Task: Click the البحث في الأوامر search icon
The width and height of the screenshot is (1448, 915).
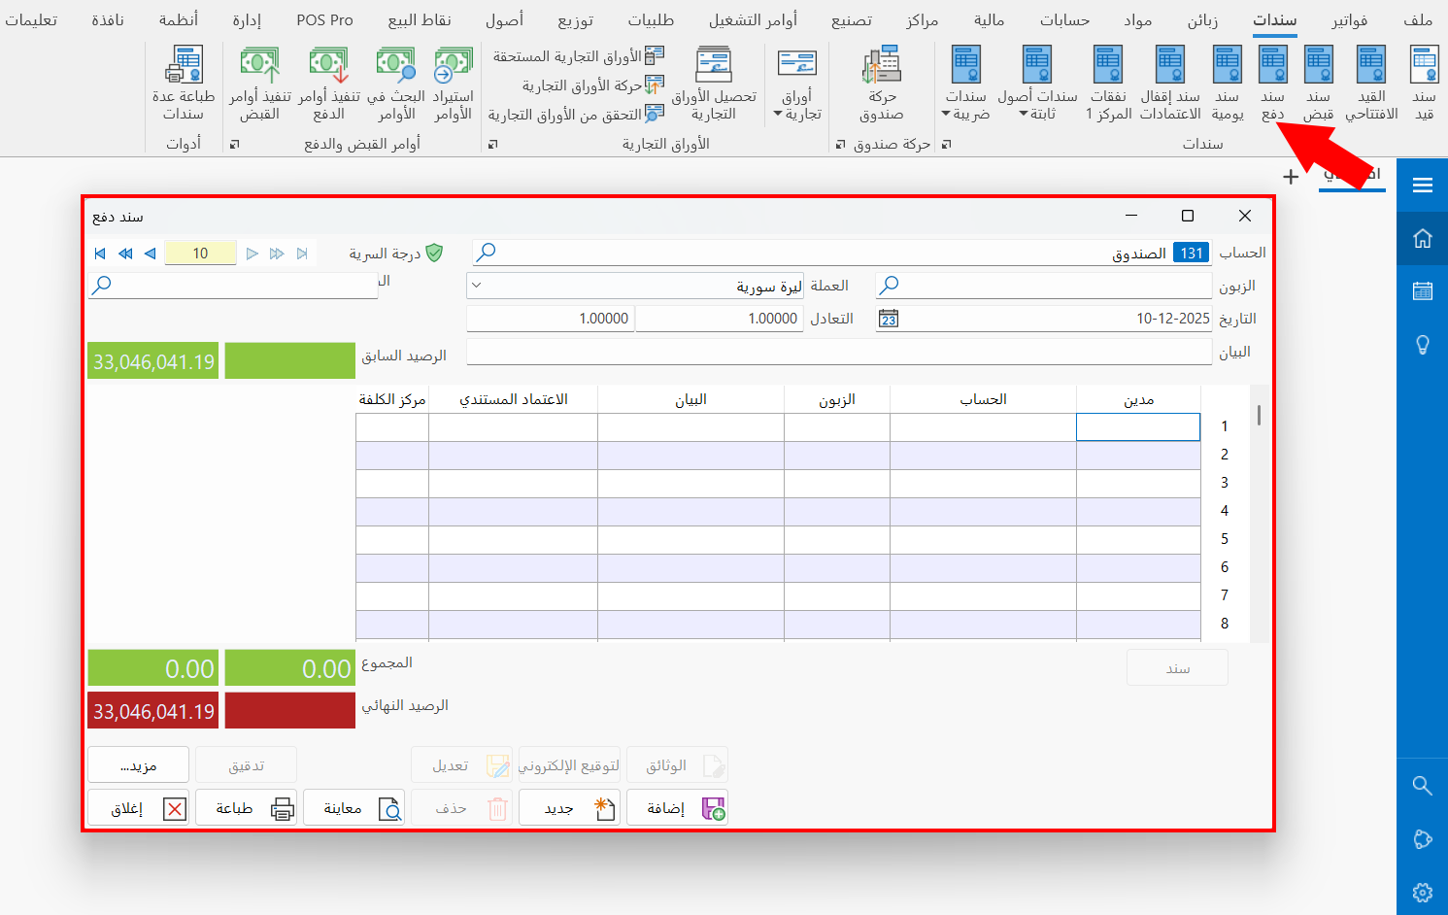Action: [394, 83]
